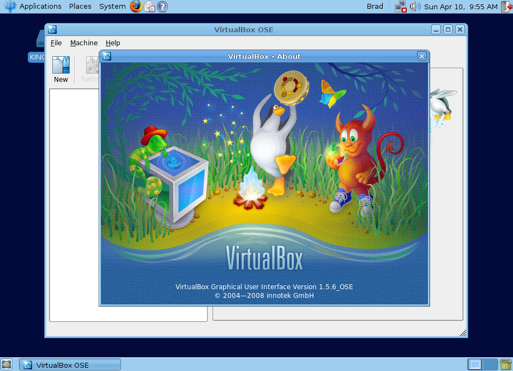Click the '© 2004—2008 innotek GmbH' text
513x371 pixels.
264,295
